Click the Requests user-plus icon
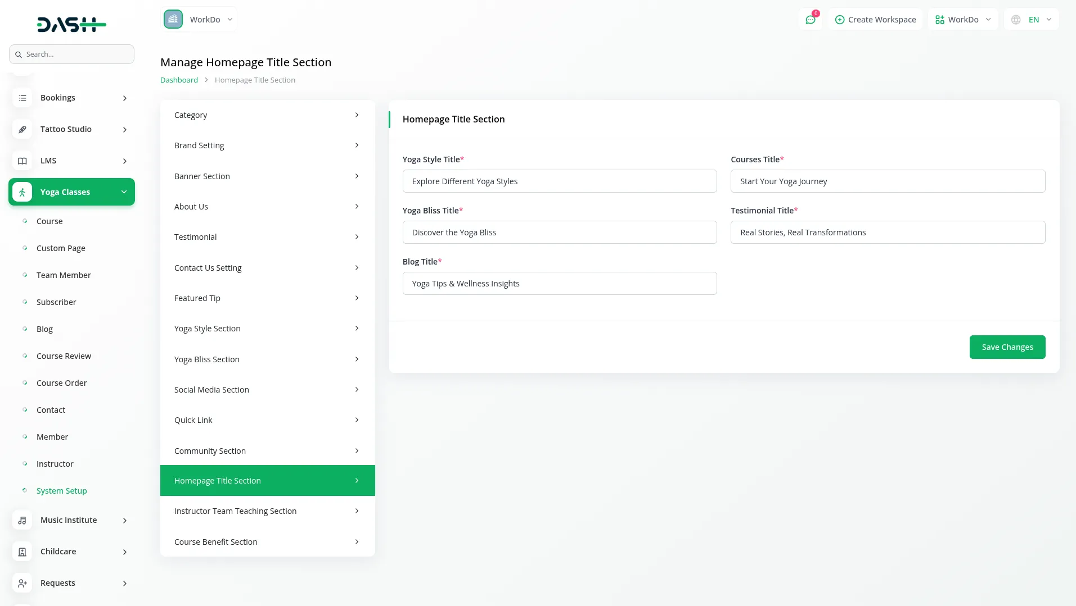 [22, 583]
